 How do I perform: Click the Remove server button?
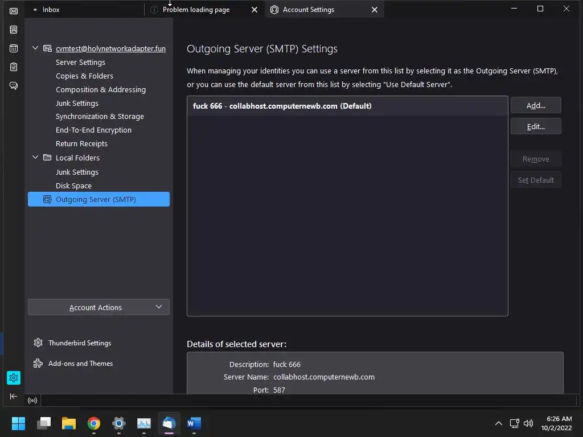[x=536, y=159]
